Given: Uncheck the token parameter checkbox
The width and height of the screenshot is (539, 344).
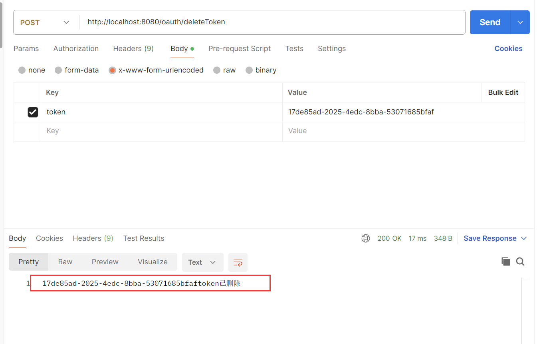Looking at the screenshot, I should pyautogui.click(x=33, y=112).
